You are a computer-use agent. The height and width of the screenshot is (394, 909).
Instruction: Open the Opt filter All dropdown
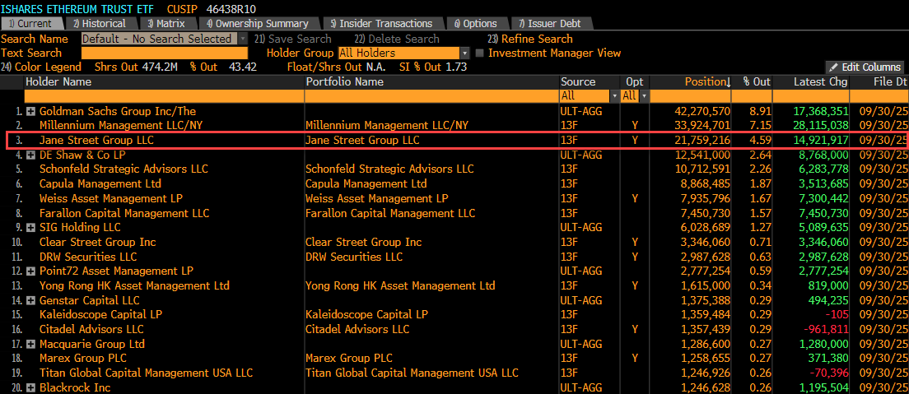(644, 95)
